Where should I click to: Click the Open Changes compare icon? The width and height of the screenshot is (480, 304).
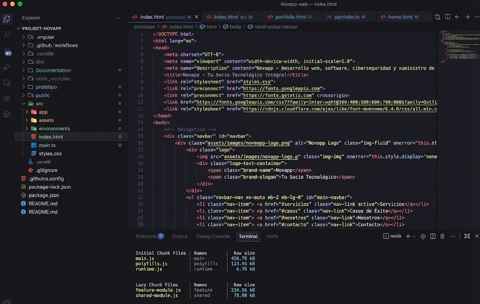pos(438,17)
